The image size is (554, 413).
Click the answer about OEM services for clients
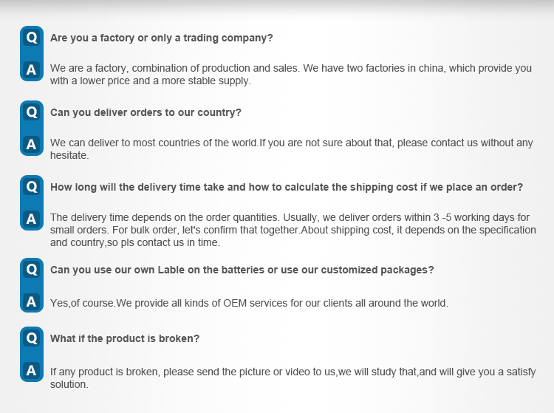click(x=249, y=303)
